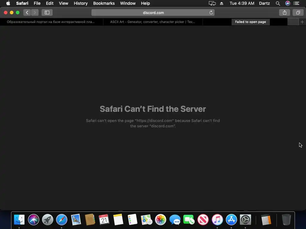This screenshot has width=306, height=229.
Task: Open the Trash in the Dock
Action: (x=286, y=219)
